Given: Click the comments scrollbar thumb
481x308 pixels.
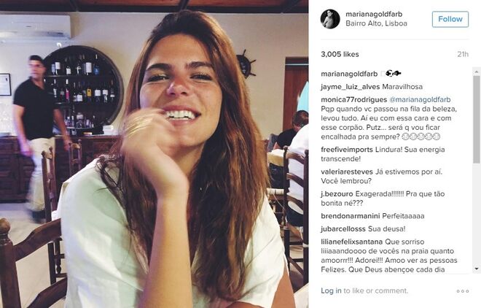Looking at the screenshot, I should tap(476, 120).
